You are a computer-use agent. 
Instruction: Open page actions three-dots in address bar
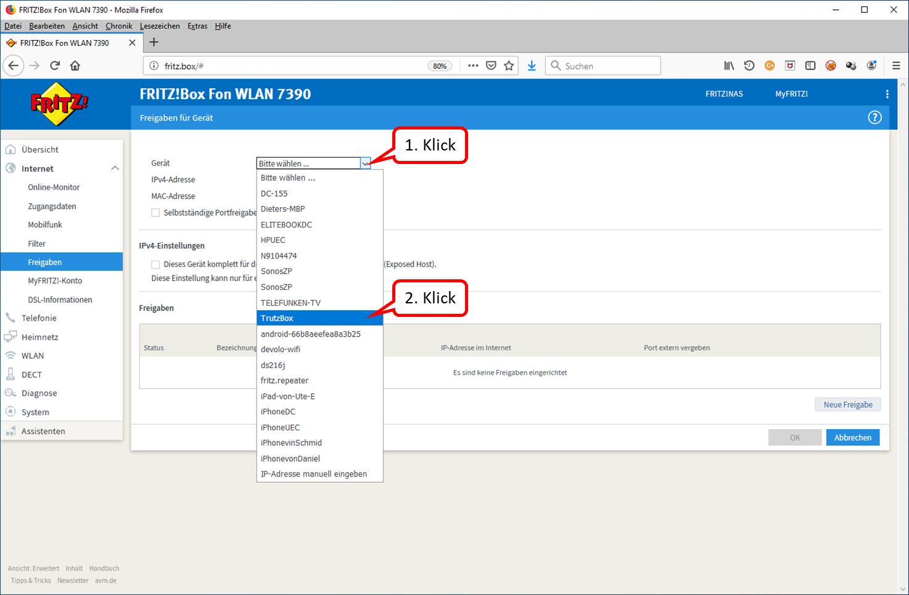tap(473, 65)
